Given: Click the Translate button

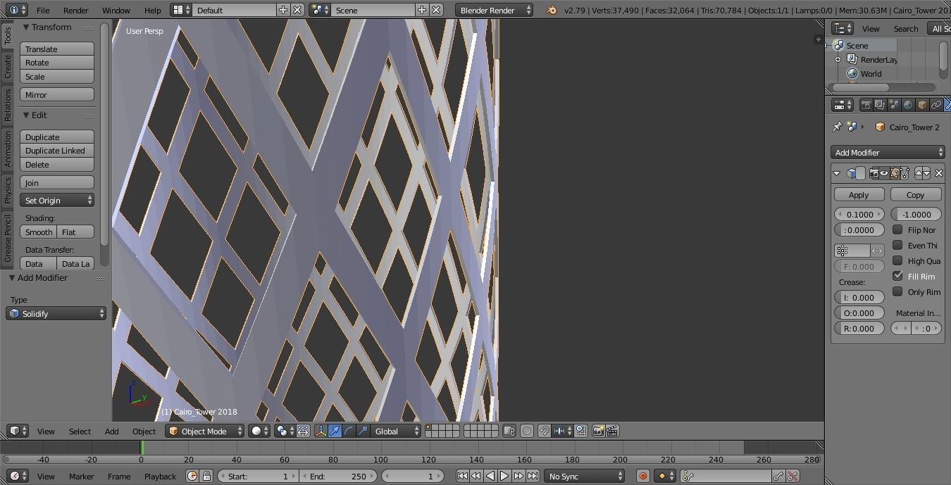Looking at the screenshot, I should coord(57,49).
